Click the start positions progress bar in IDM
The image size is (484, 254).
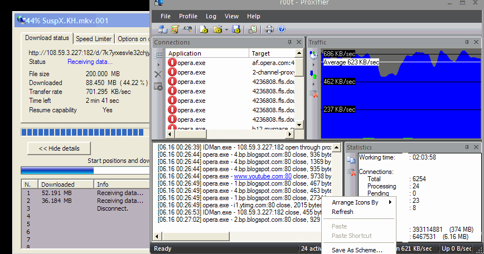85,171
